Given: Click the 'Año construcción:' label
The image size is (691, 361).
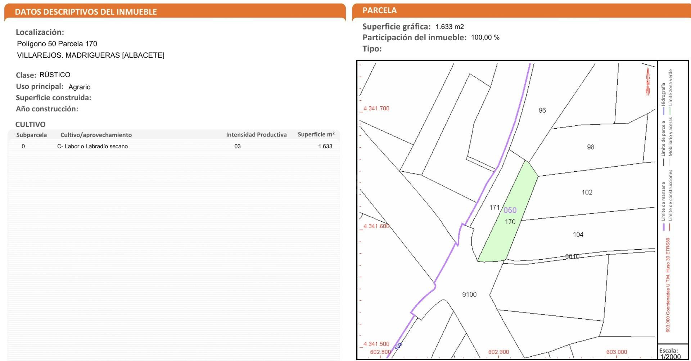Looking at the screenshot, I should point(47,109).
